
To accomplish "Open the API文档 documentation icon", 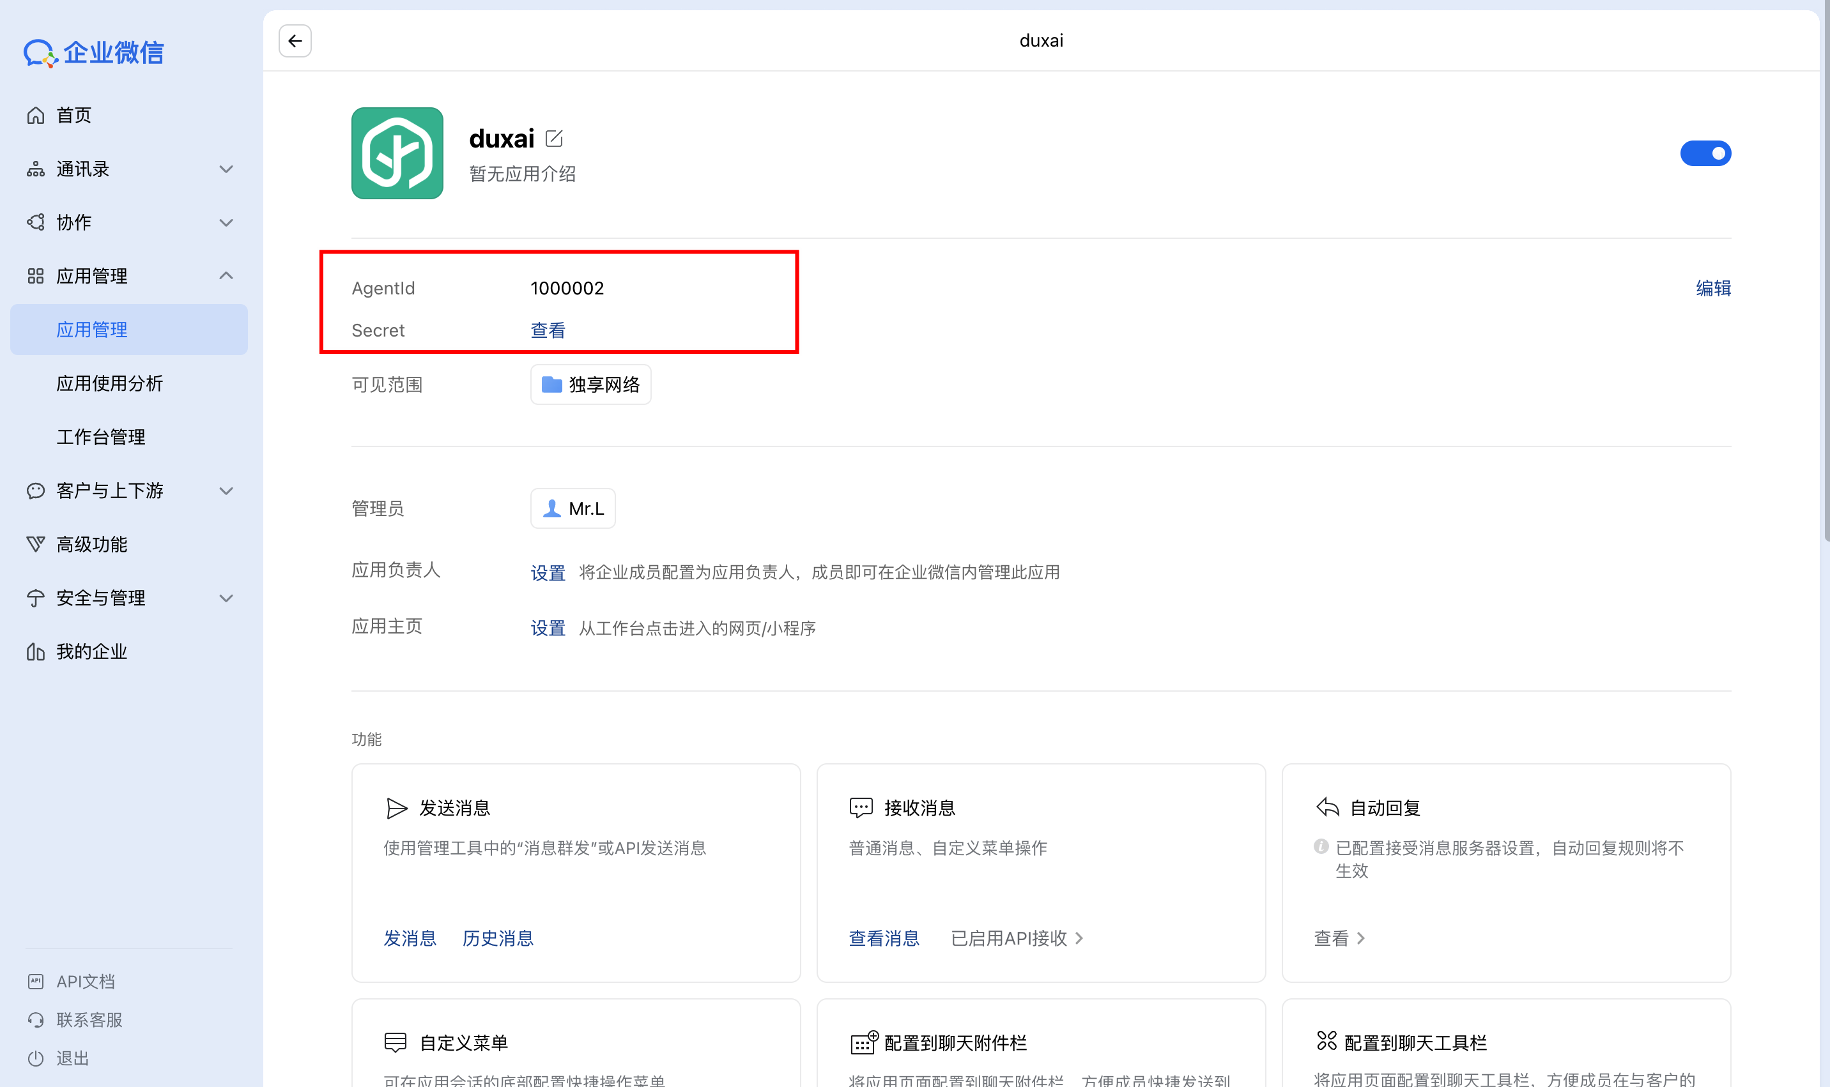I will tap(36, 981).
